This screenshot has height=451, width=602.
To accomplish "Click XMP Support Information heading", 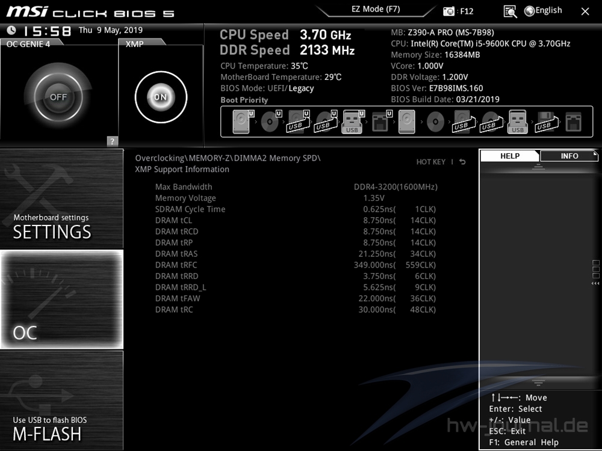I will 182,169.
